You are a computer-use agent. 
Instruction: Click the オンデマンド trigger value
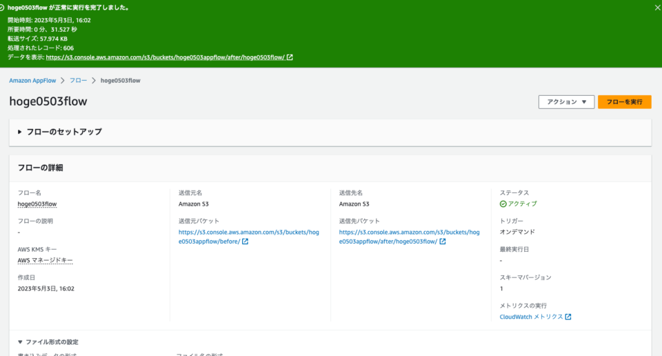(517, 232)
